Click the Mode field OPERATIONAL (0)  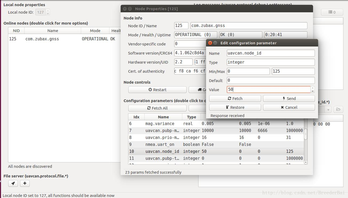point(196,34)
